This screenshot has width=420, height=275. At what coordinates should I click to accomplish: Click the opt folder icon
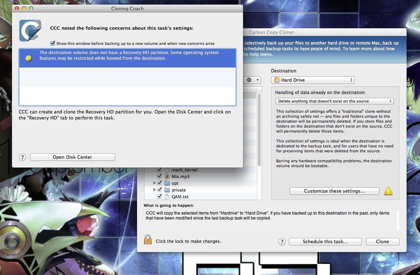tap(167, 183)
